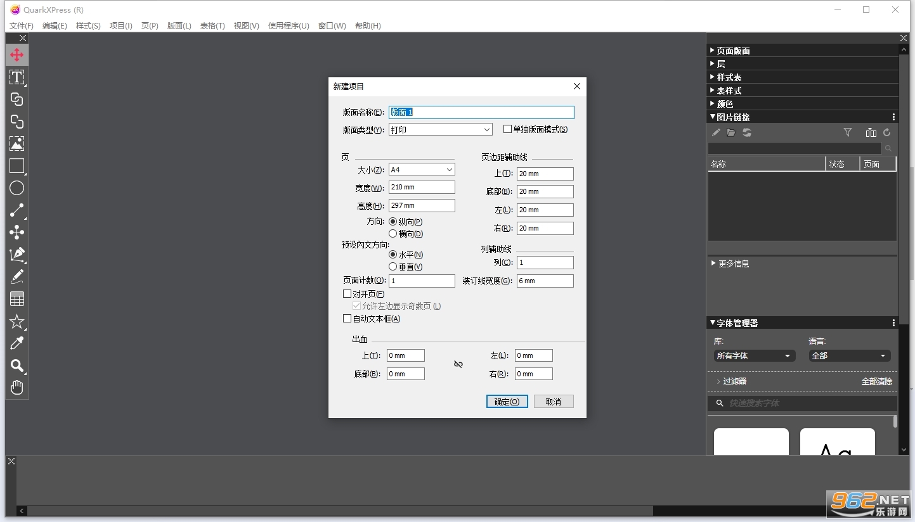
Task: Close the 新建项目 dialog
Action: pos(576,86)
